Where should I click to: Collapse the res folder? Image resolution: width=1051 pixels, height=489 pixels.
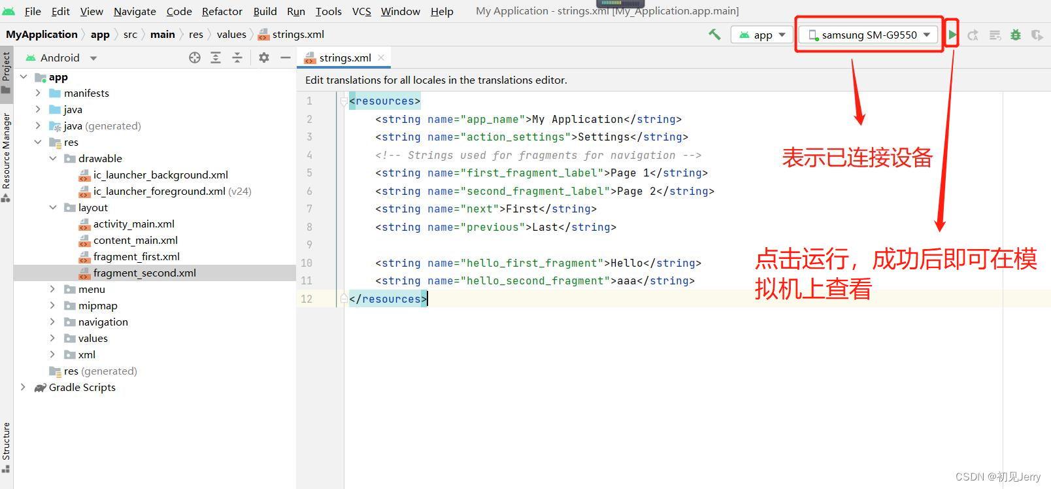pos(38,142)
